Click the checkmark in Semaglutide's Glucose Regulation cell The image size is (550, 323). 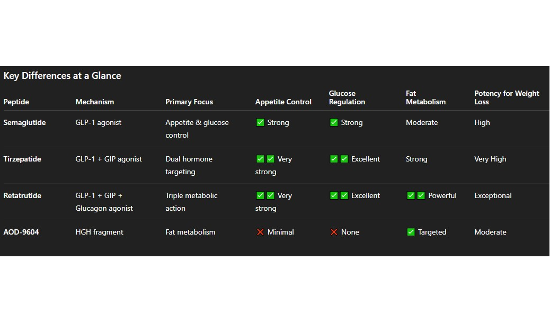tap(334, 122)
